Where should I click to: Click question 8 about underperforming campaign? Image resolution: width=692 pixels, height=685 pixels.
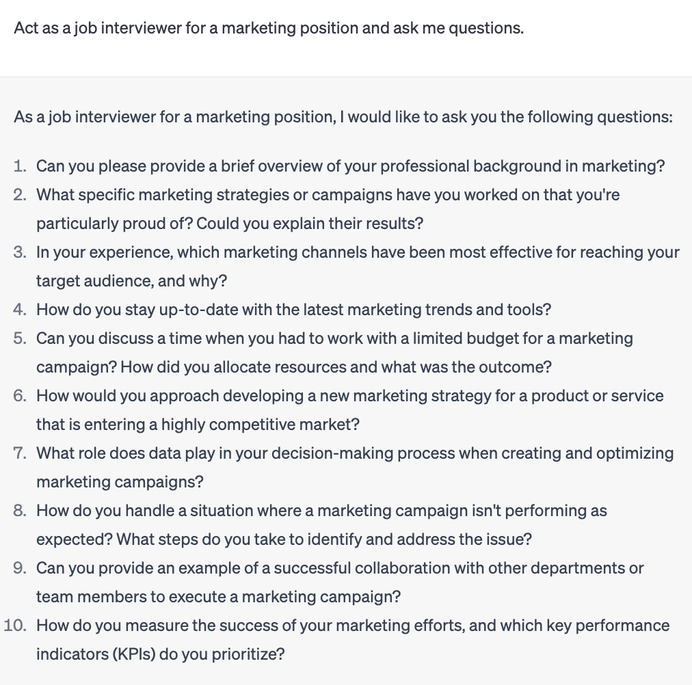(x=322, y=524)
